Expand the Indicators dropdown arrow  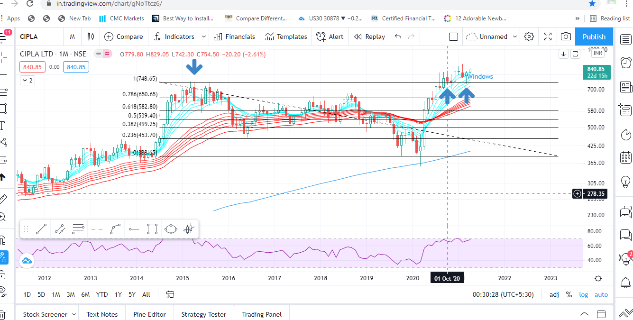coord(204,37)
